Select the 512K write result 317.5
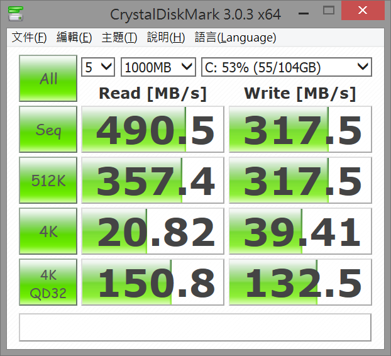 point(300,180)
